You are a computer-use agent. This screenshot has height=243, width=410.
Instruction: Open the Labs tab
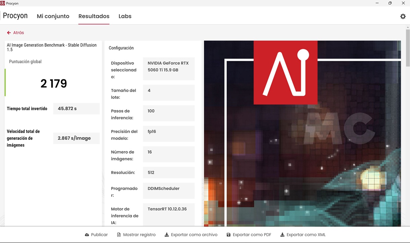125,16
